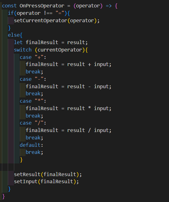Click the 'const' keyword
Screen dimensions: 169x202
pos(9,6)
